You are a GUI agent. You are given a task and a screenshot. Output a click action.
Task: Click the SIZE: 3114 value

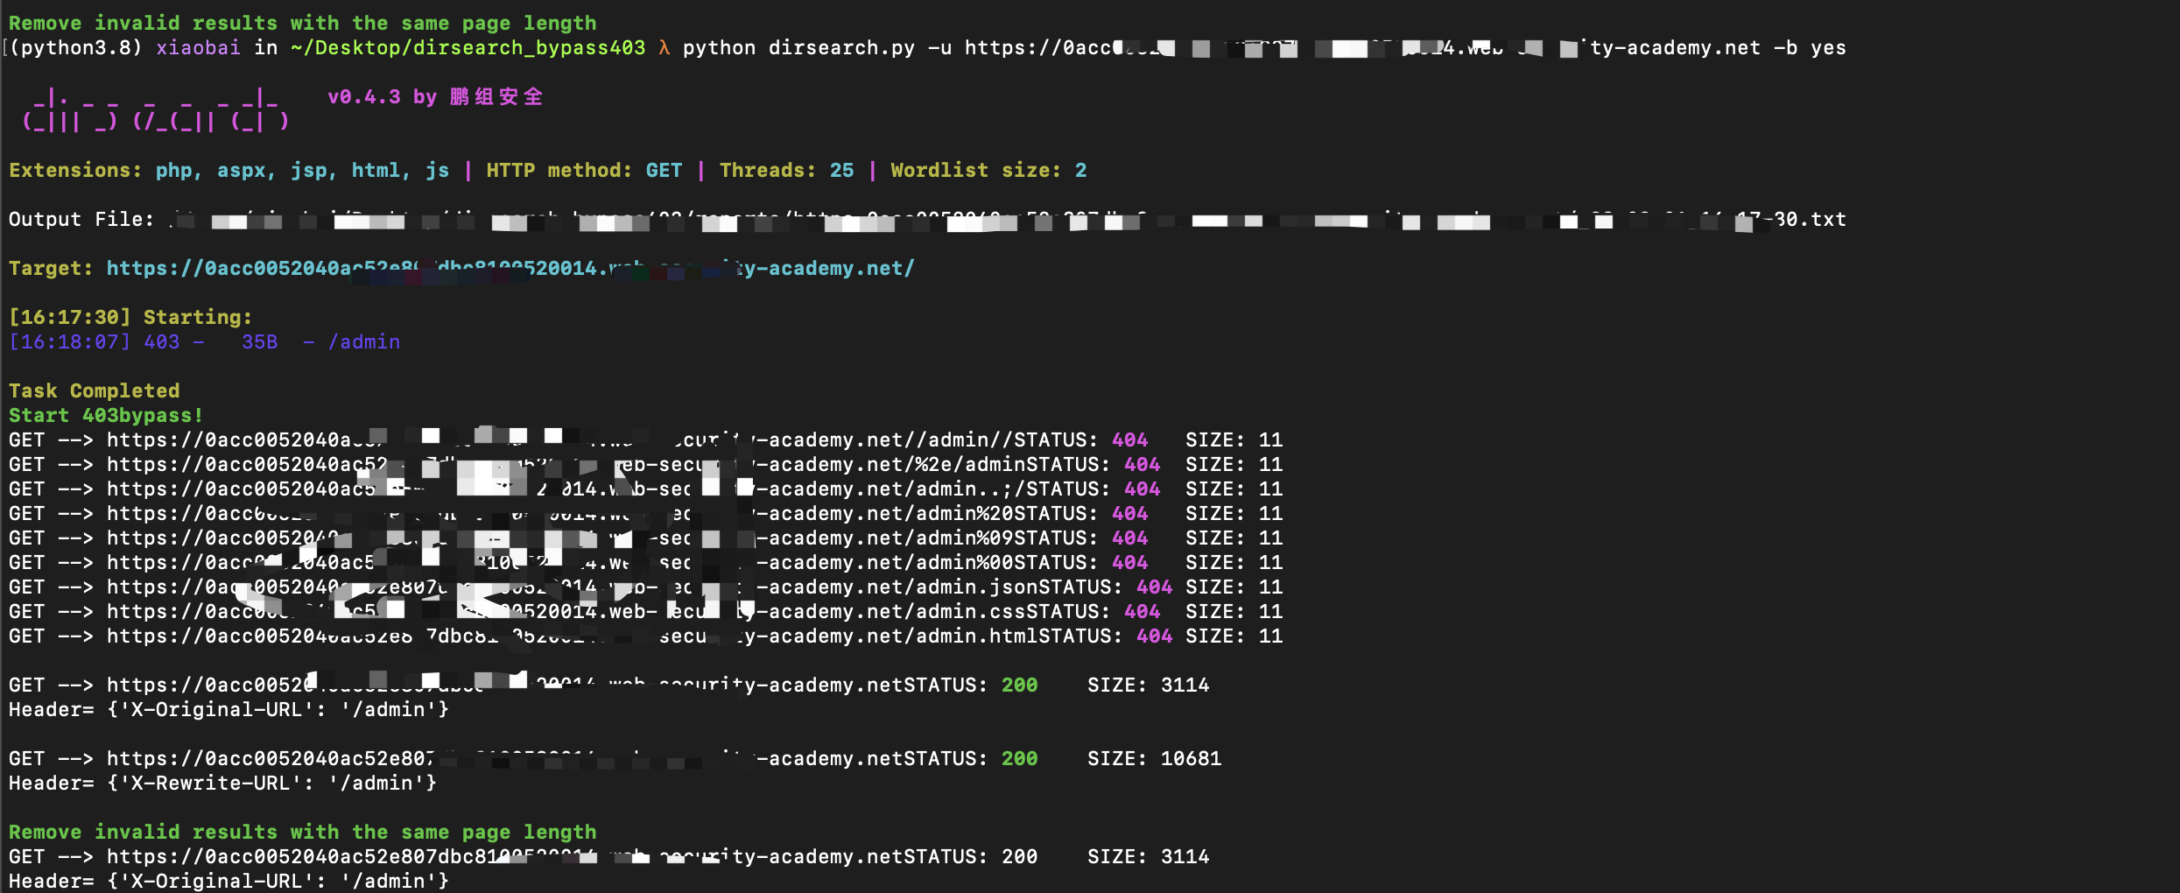1150,685
